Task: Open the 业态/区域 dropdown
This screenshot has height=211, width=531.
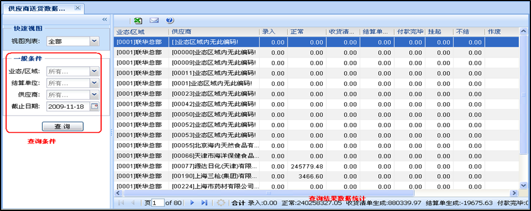Action: tap(95, 71)
